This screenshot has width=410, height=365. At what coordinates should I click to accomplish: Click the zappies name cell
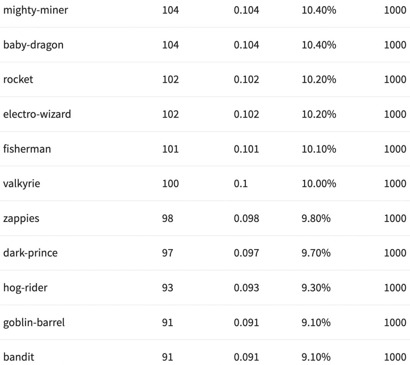(x=21, y=219)
